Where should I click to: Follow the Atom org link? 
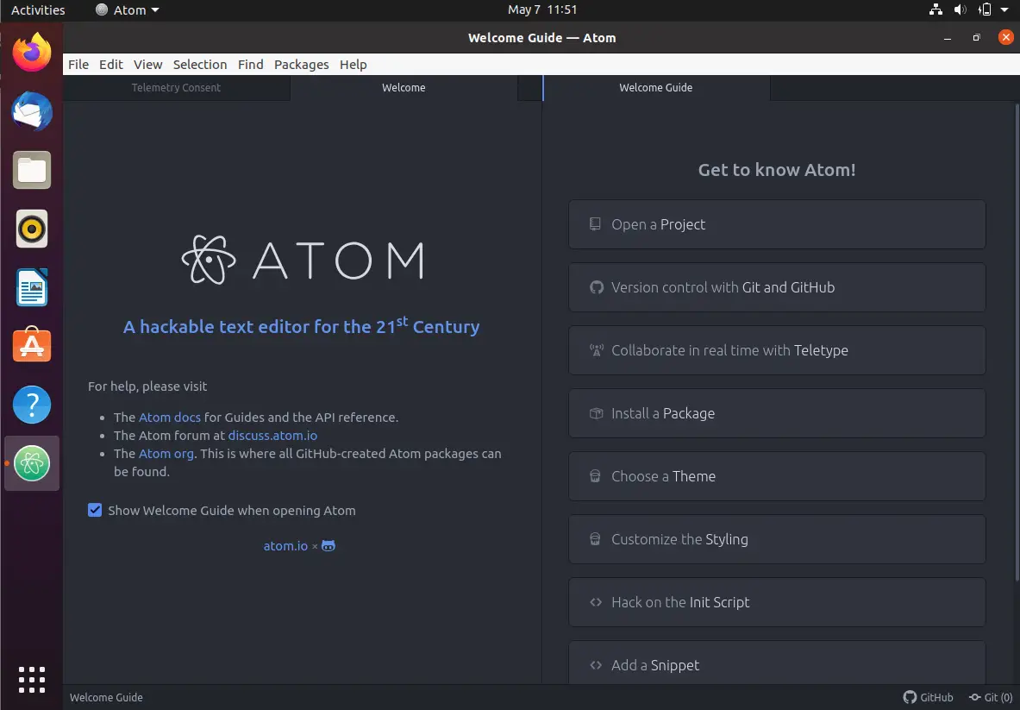click(166, 454)
